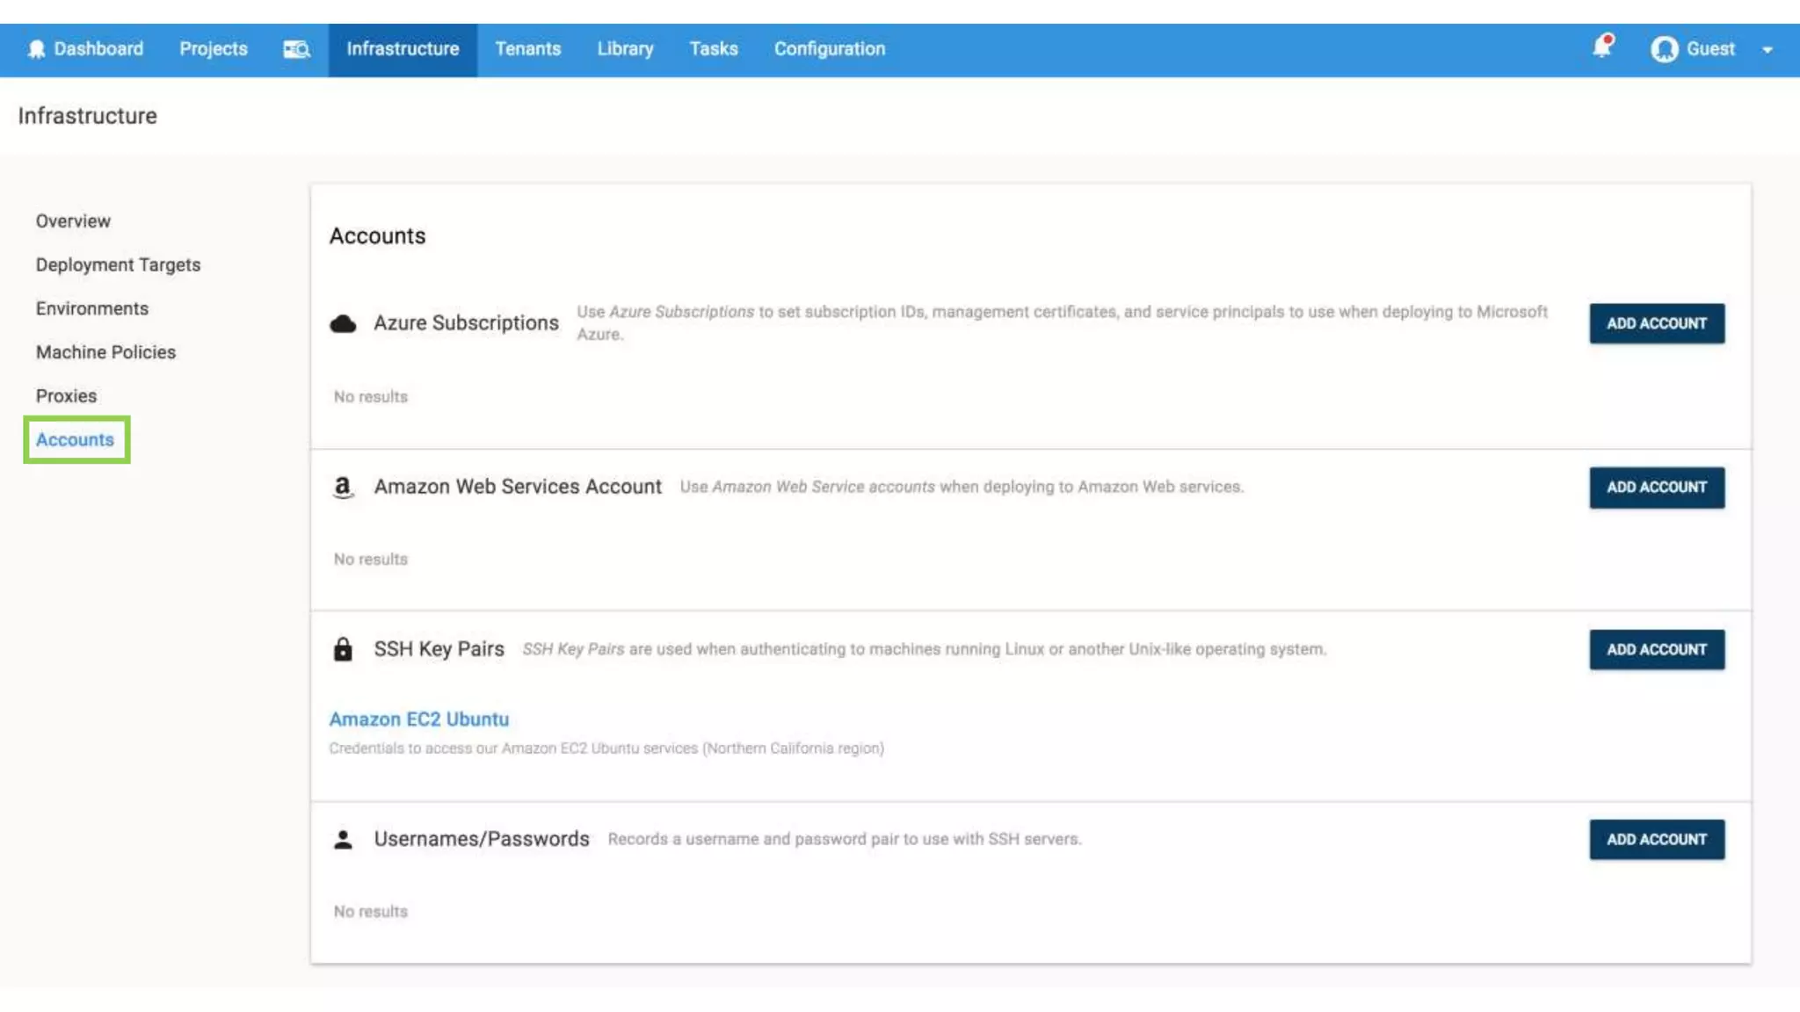
Task: Go to the Tenants tab
Action: coord(527,49)
